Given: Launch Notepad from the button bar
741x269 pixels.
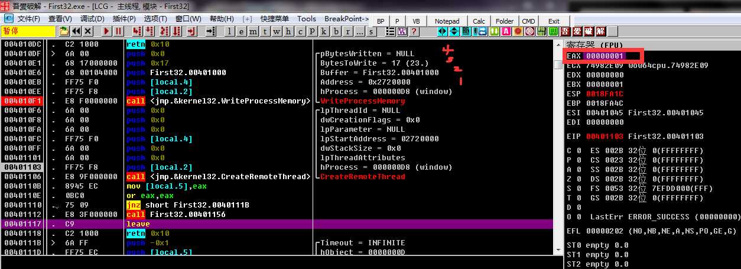Looking at the screenshot, I should click(447, 21).
